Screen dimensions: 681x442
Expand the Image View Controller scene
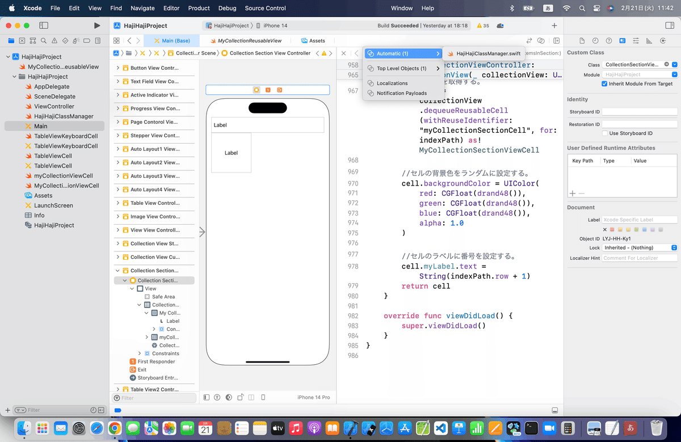[x=118, y=216]
